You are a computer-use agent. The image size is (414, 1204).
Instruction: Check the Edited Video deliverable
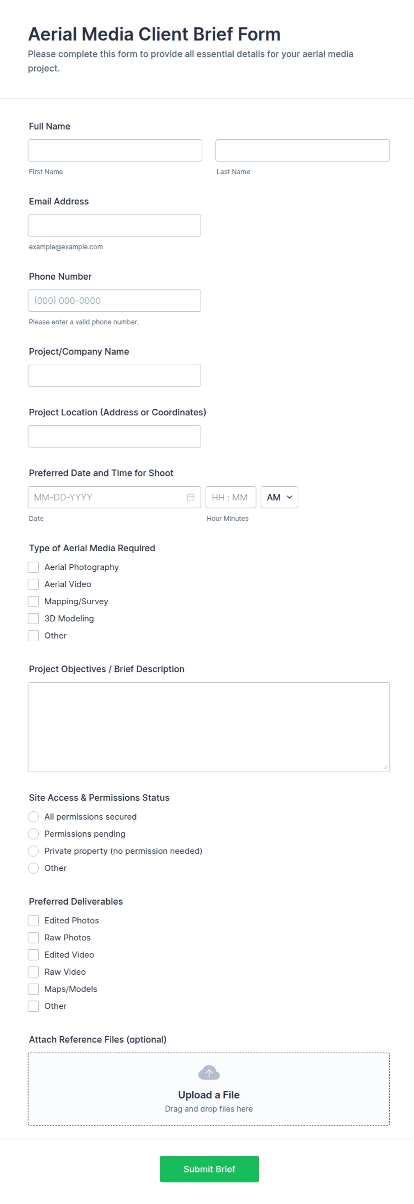pyautogui.click(x=33, y=954)
